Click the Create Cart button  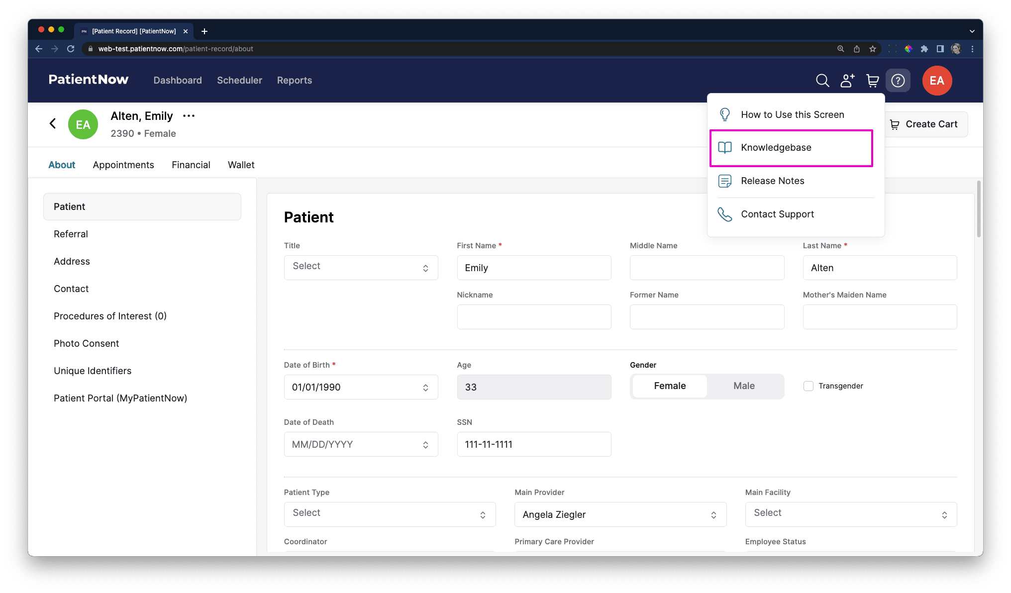[925, 124]
